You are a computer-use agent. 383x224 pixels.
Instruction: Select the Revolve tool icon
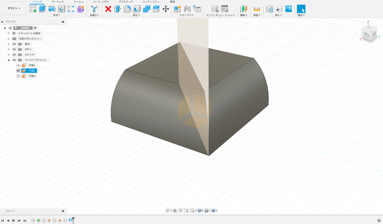(52, 9)
